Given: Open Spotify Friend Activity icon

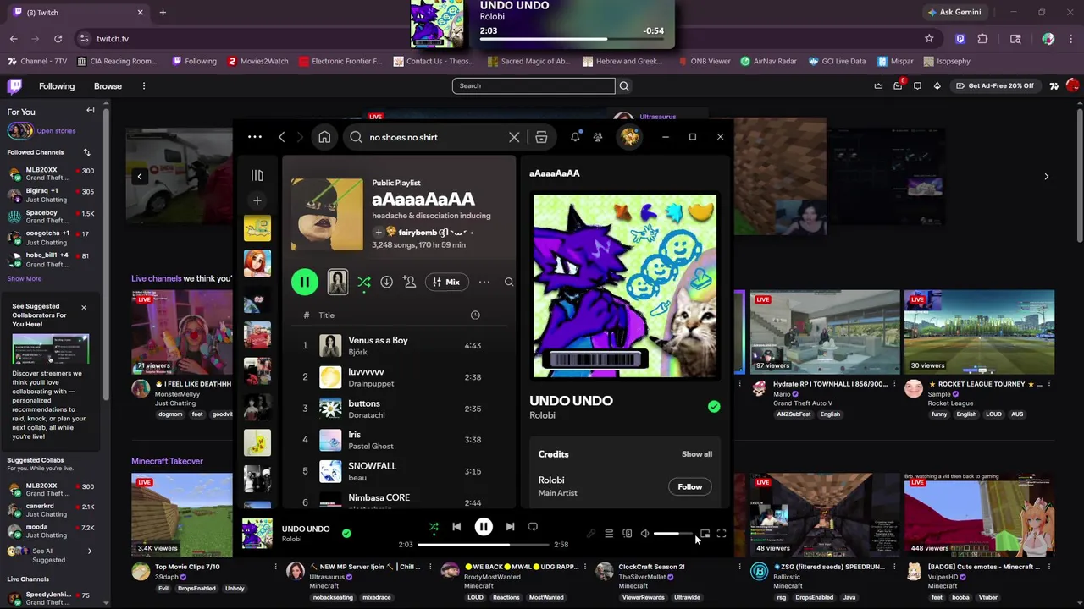Looking at the screenshot, I should click(x=598, y=137).
